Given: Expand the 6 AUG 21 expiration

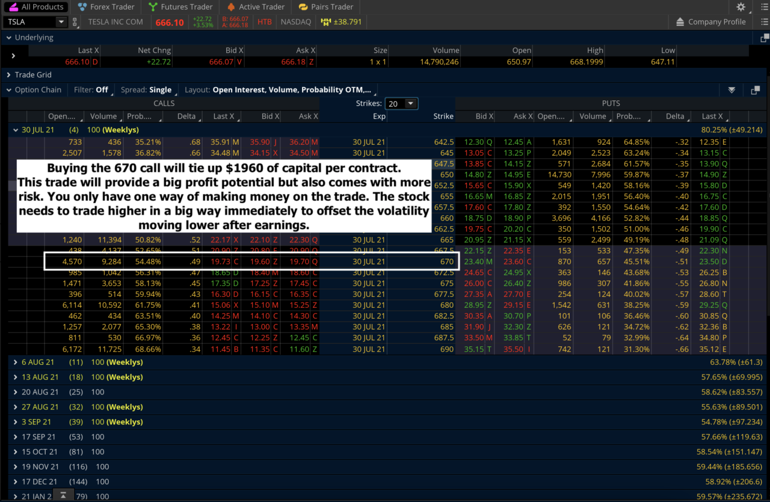Looking at the screenshot, I should pos(15,363).
